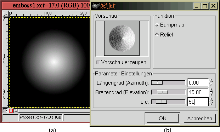Screen dimensions: 220x132
Task: Decrease Azimuth with the down spinner arrow
Action: click(211, 84)
